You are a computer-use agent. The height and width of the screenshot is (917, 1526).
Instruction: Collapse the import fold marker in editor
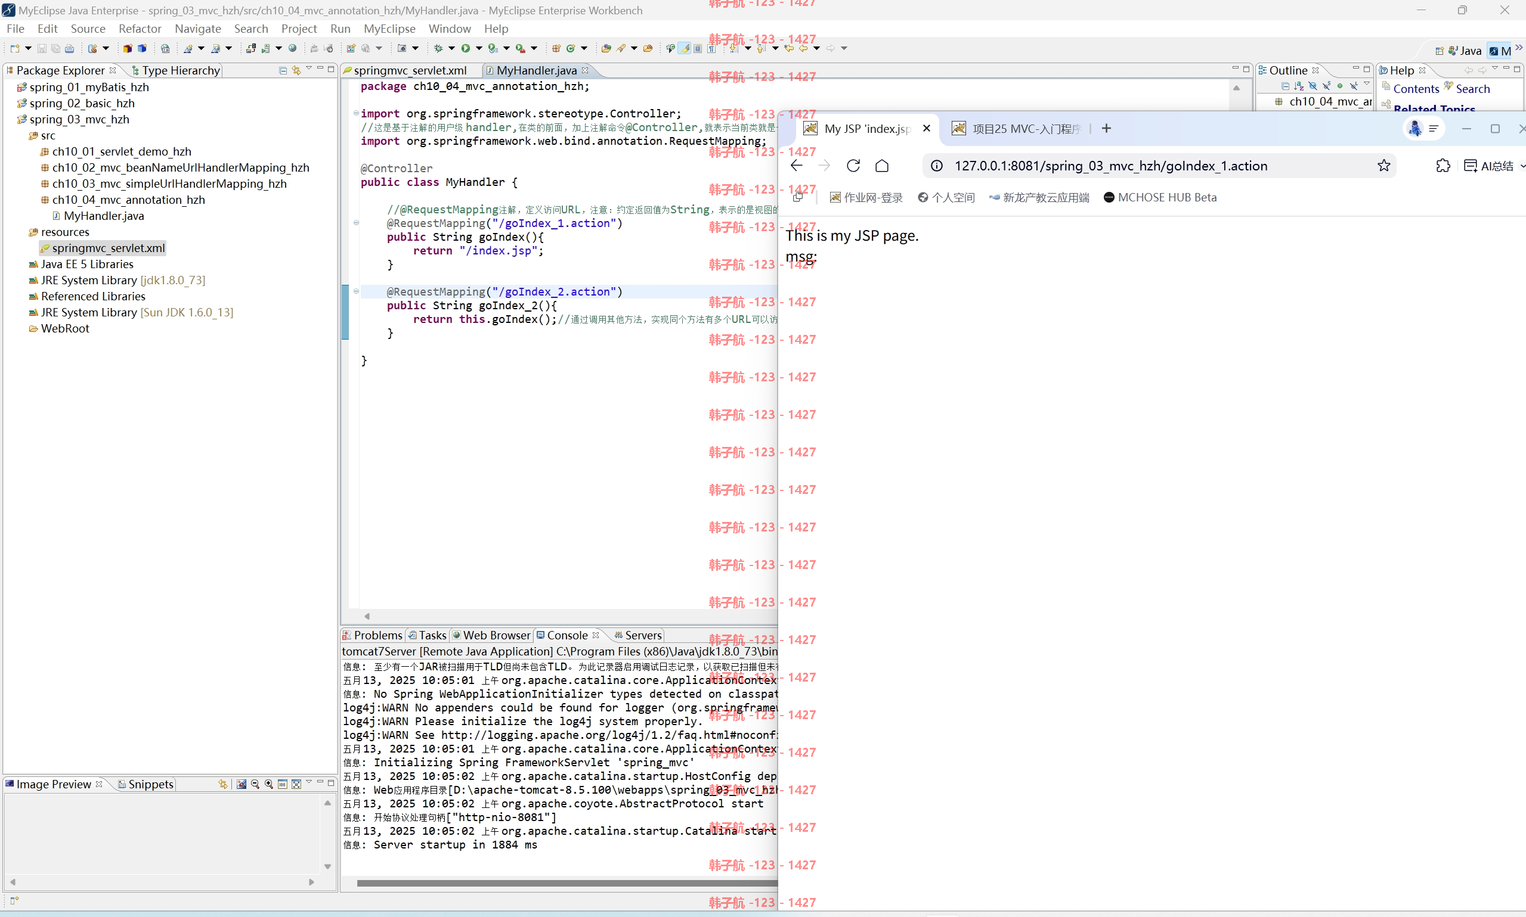click(356, 113)
